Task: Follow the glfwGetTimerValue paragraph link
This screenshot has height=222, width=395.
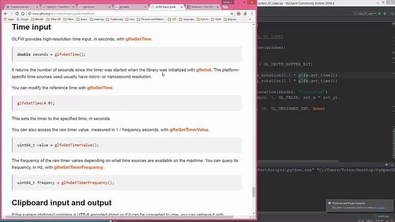Action: click(189, 129)
